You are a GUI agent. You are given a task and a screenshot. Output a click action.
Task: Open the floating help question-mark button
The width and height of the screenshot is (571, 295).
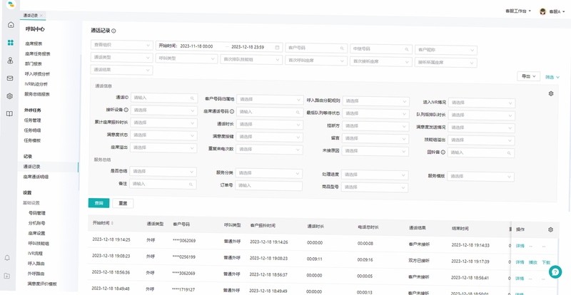pos(555,271)
